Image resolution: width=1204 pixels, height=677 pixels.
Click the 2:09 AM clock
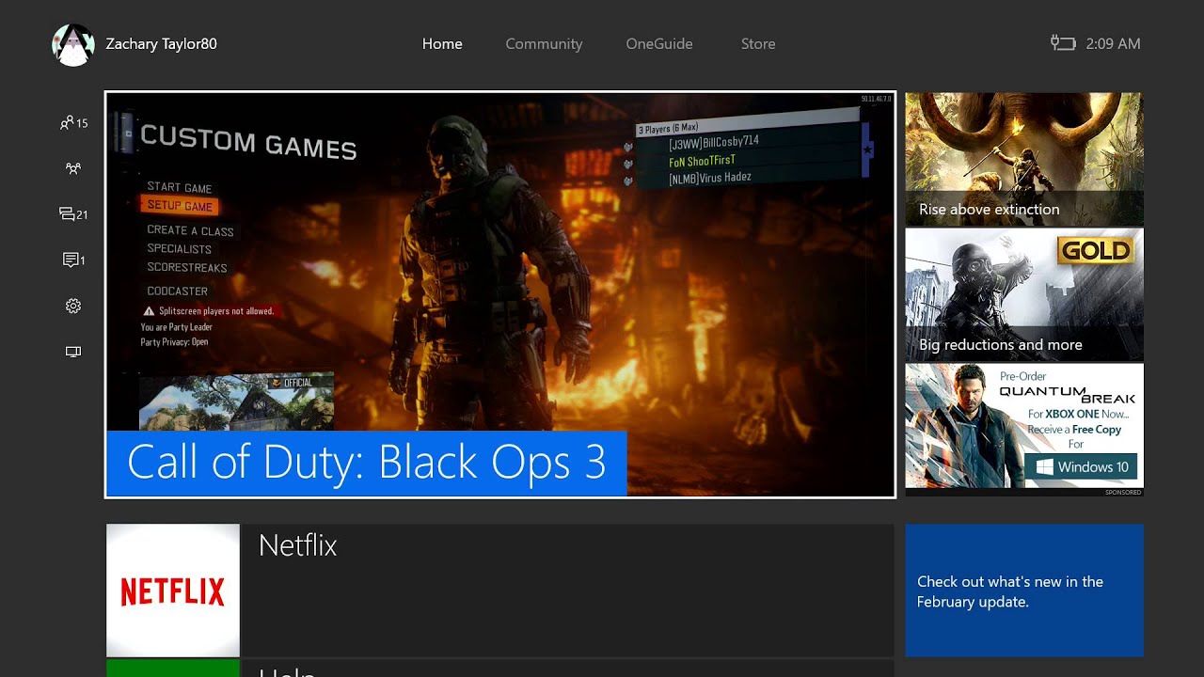(x=1113, y=44)
